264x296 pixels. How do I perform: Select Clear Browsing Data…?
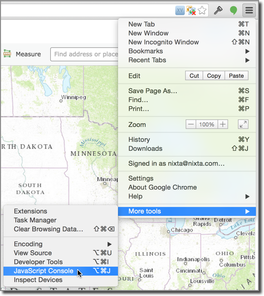tap(61, 229)
